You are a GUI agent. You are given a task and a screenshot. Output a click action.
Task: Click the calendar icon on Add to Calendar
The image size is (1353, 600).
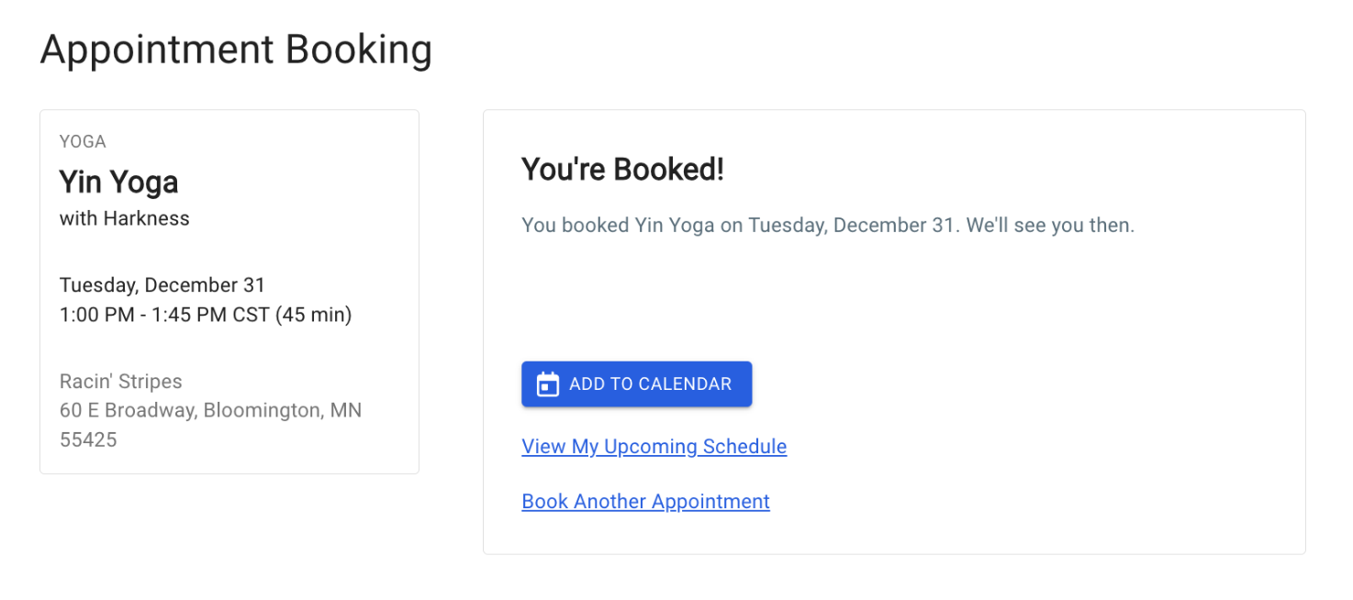coord(547,384)
